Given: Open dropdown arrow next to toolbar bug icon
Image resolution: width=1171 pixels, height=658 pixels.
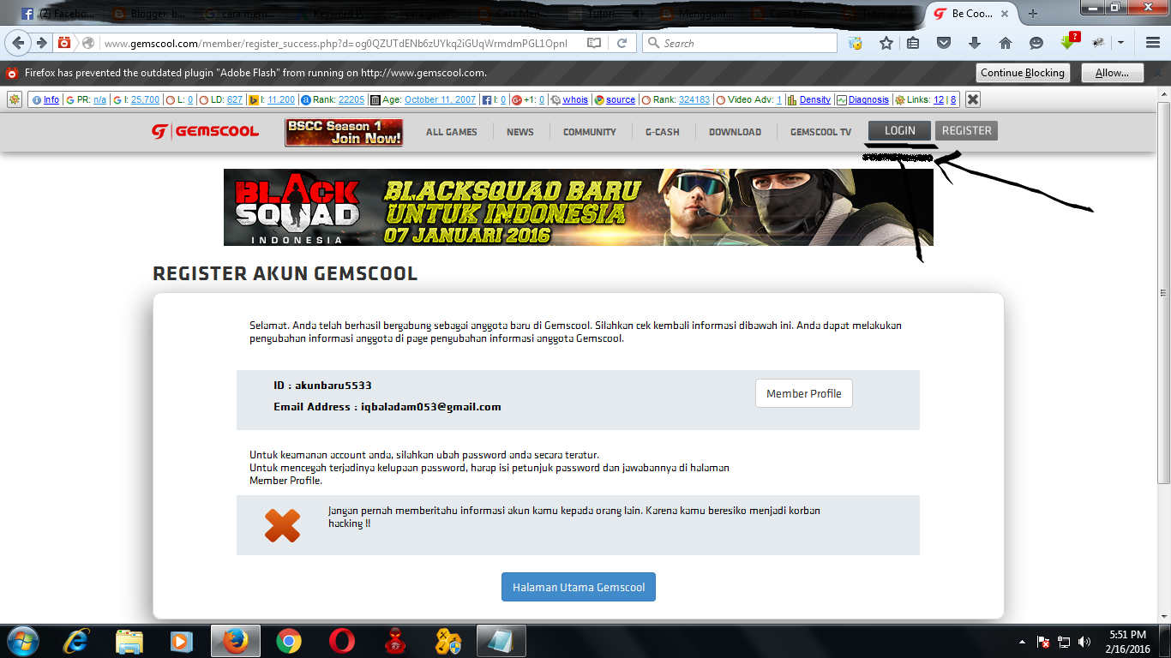Looking at the screenshot, I should 1120,43.
